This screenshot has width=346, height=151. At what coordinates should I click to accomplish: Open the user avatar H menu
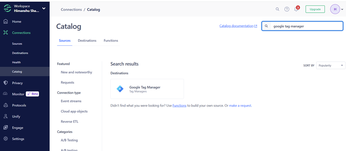coord(335,9)
